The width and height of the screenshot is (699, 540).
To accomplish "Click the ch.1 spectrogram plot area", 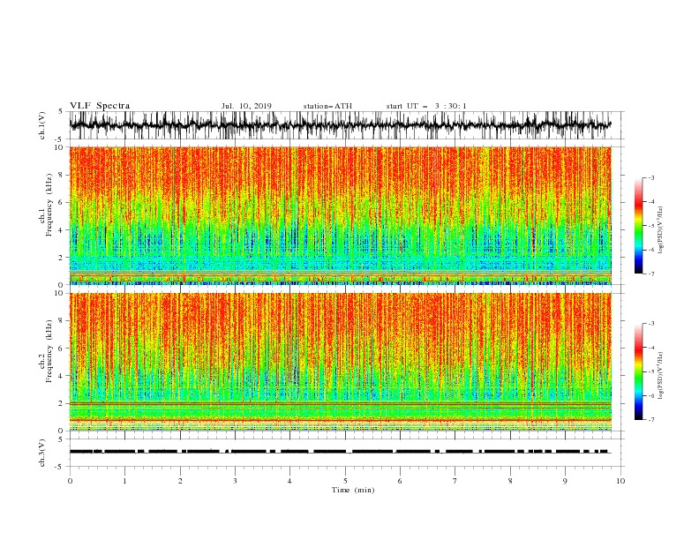I will coord(341,215).
